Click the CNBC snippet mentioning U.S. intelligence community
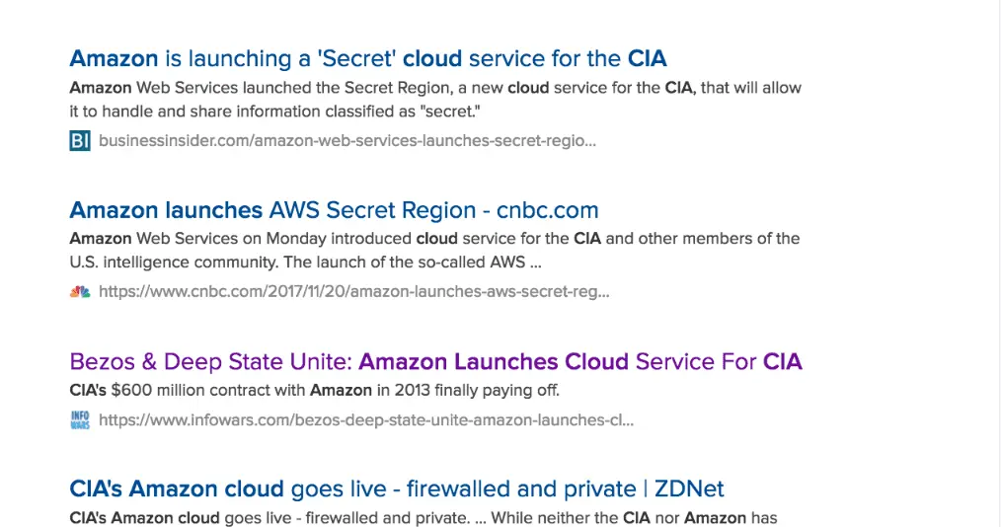This screenshot has height=527, width=1001. (434, 251)
